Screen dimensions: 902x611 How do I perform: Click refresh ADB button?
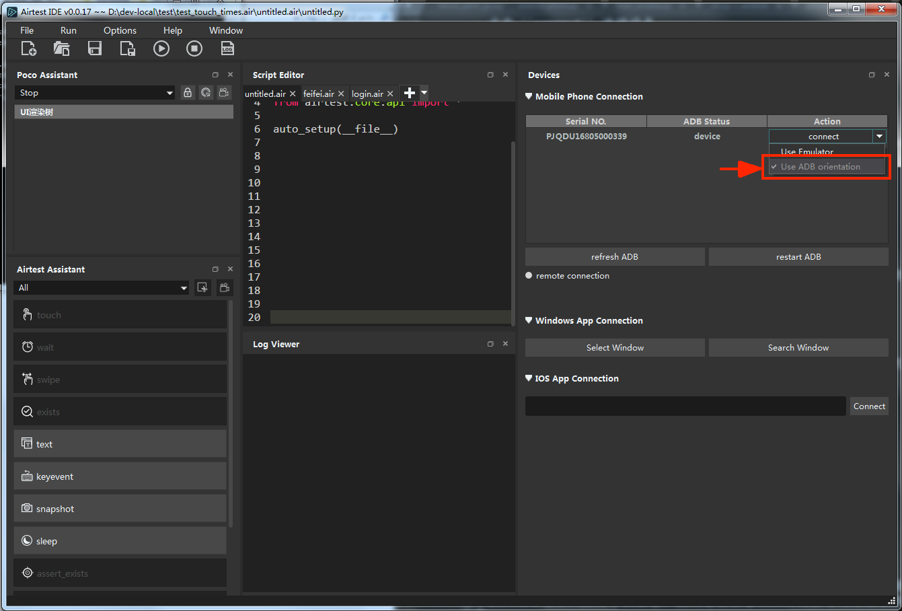615,256
